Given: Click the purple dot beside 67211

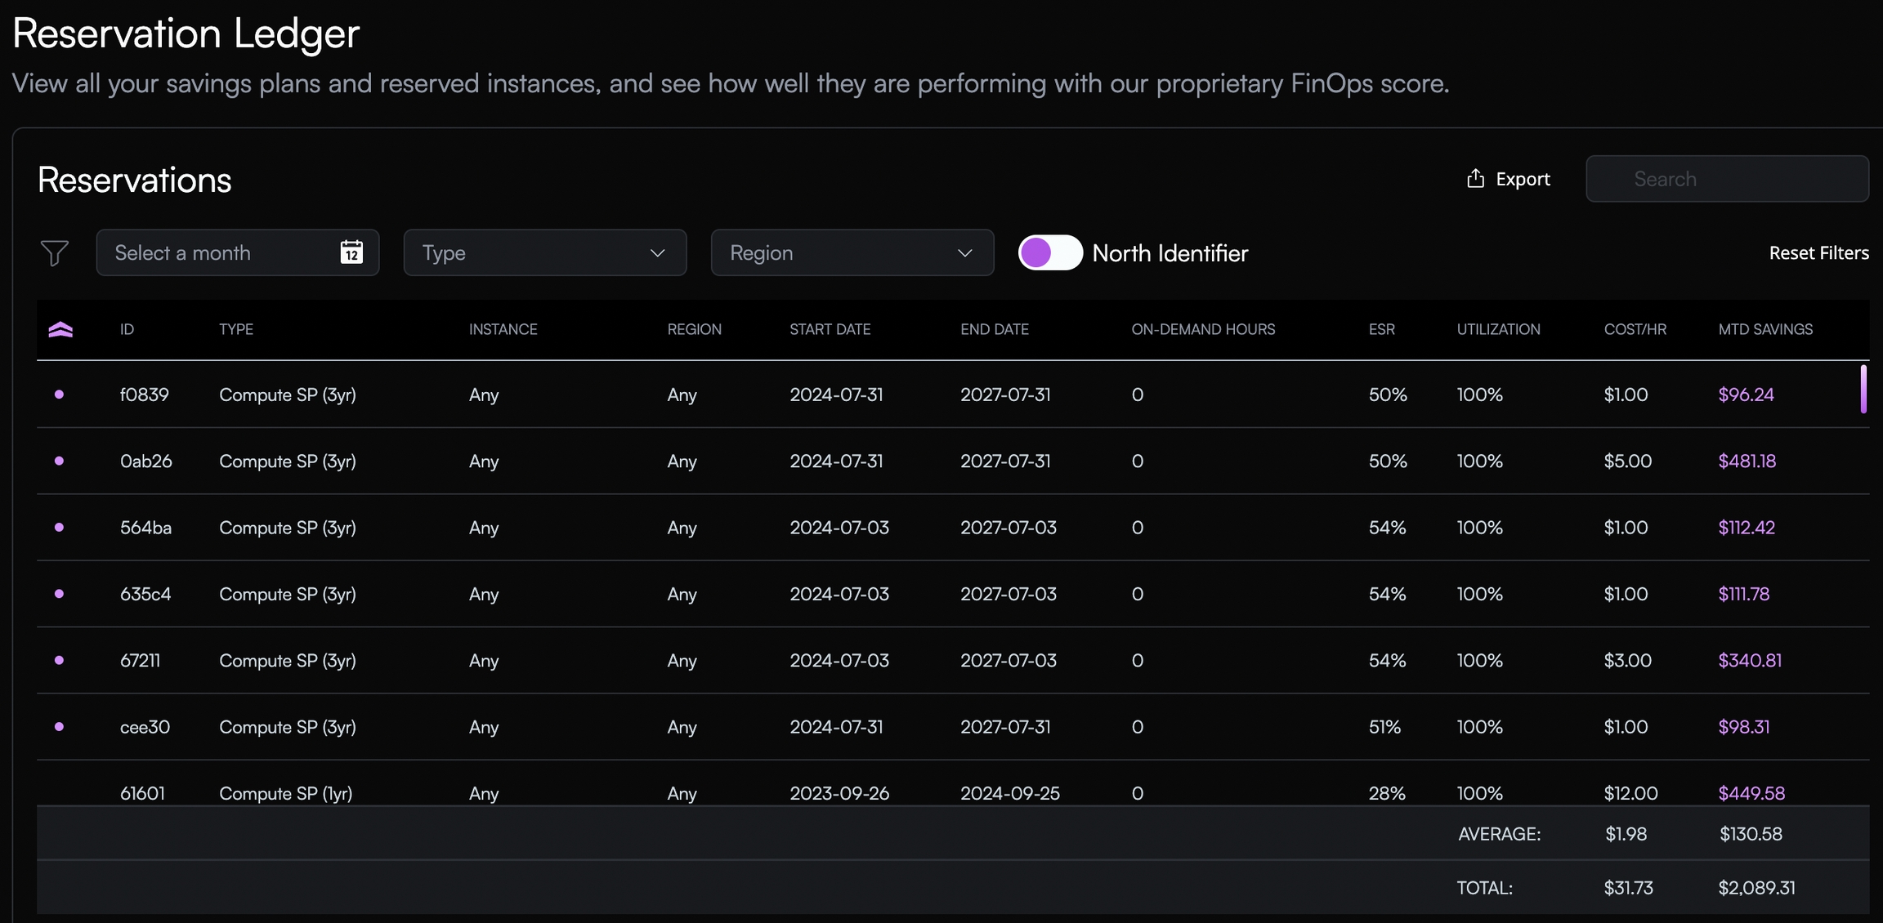Looking at the screenshot, I should tap(59, 660).
